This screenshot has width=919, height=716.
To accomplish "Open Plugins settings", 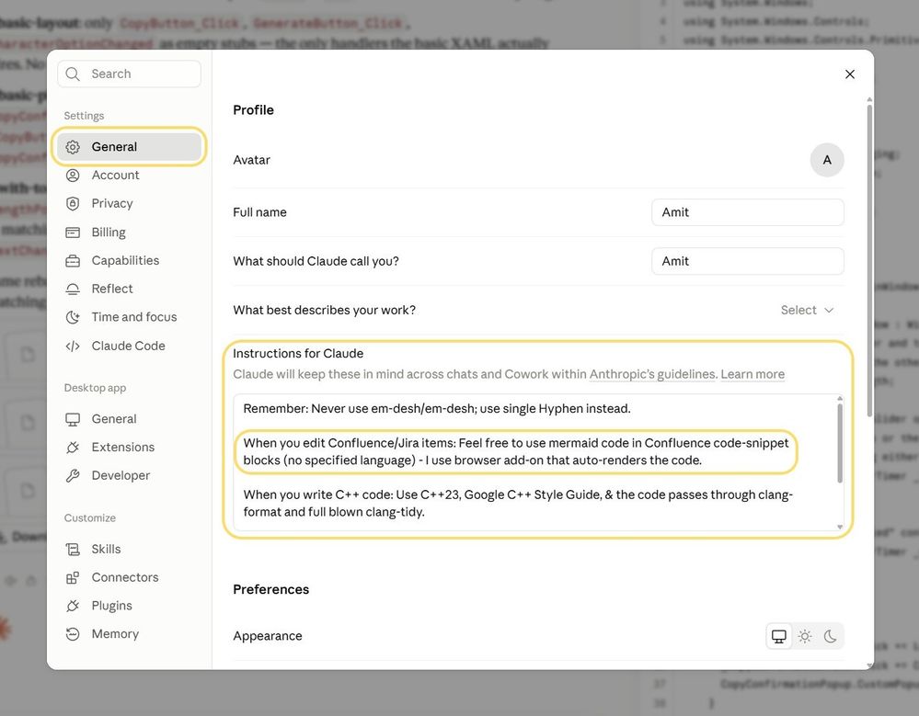I will click(130, 606).
